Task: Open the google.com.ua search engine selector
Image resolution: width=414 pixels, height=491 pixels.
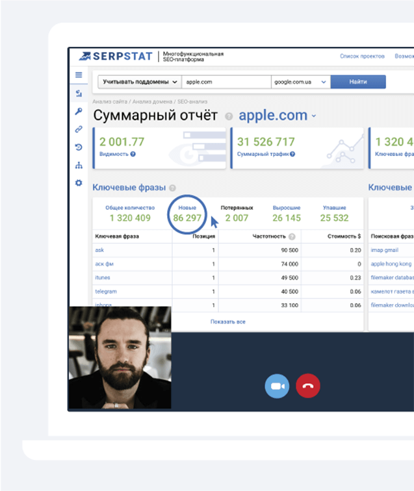Action: click(300, 82)
